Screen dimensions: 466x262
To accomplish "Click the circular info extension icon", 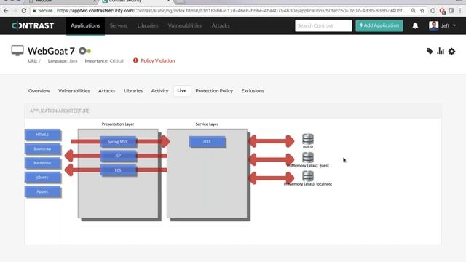I will click(433, 11).
